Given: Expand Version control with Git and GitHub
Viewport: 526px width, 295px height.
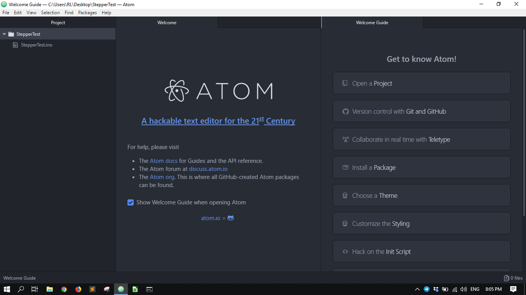Looking at the screenshot, I should pyautogui.click(x=422, y=111).
